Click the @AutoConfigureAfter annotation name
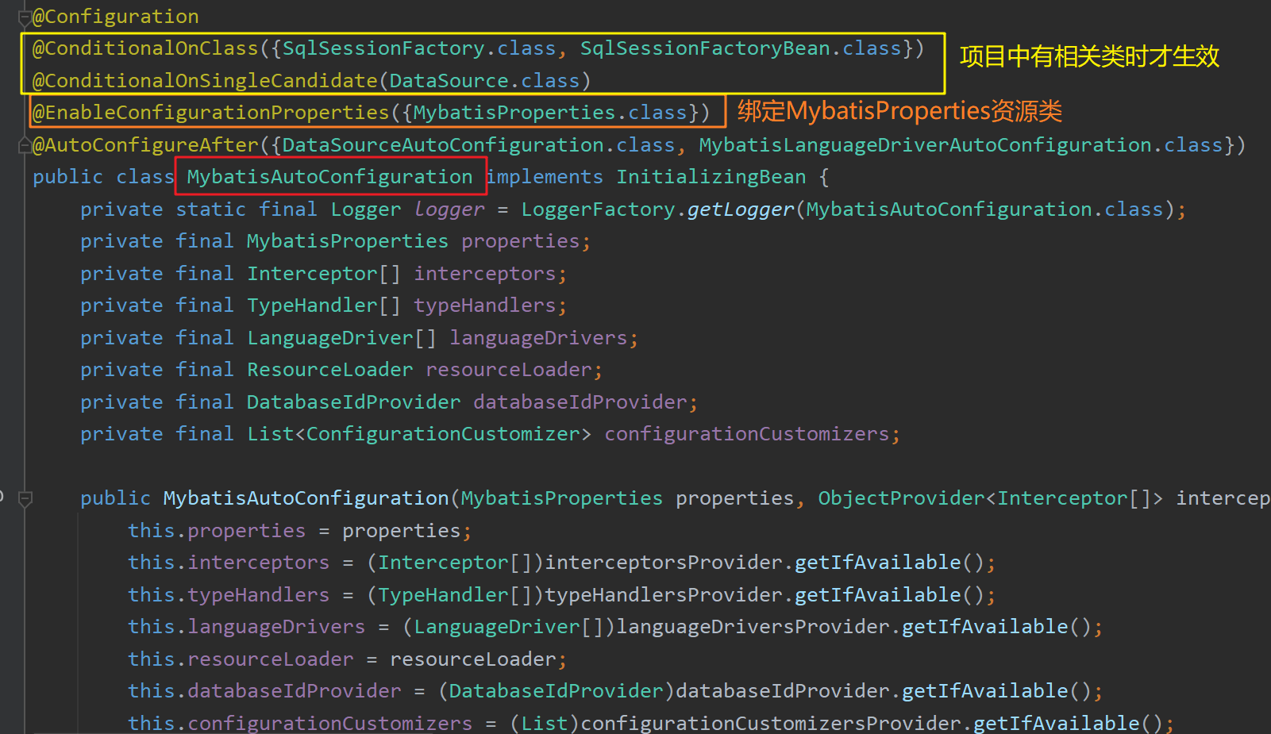 [145, 145]
